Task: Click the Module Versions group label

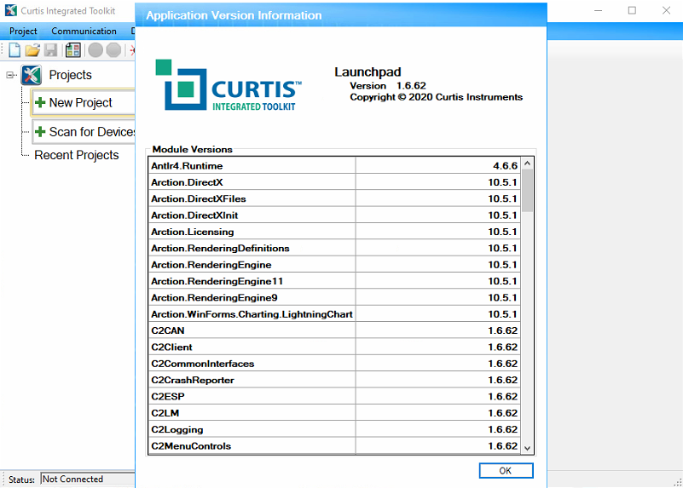Action: click(192, 149)
